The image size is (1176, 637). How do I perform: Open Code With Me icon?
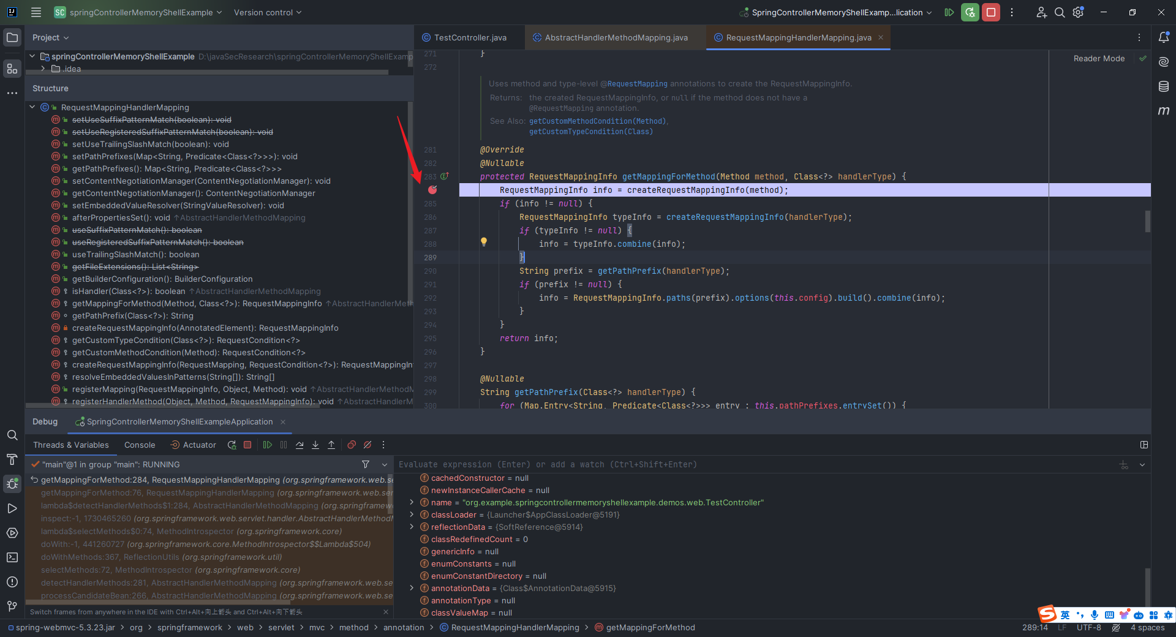click(x=1041, y=12)
